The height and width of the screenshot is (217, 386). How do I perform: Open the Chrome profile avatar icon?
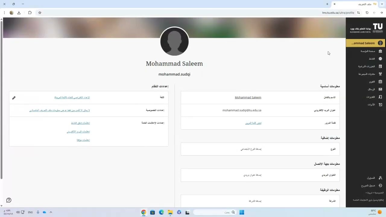(11, 13)
